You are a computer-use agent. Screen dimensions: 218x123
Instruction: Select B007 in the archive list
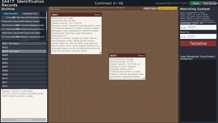pos(24,67)
